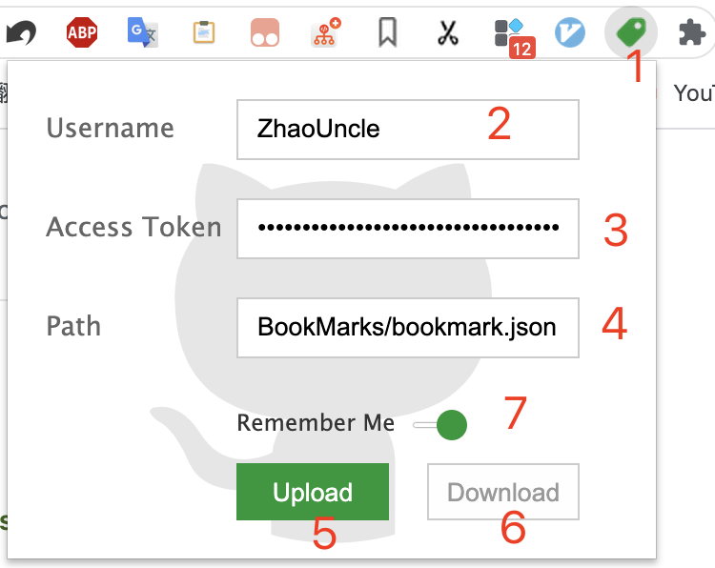Click into the Access Token field
The width and height of the screenshot is (715, 568).
click(x=408, y=229)
